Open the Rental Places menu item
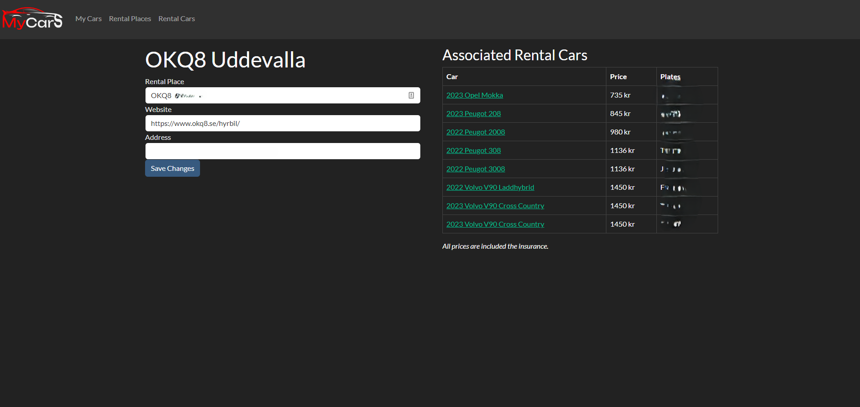 (130, 19)
